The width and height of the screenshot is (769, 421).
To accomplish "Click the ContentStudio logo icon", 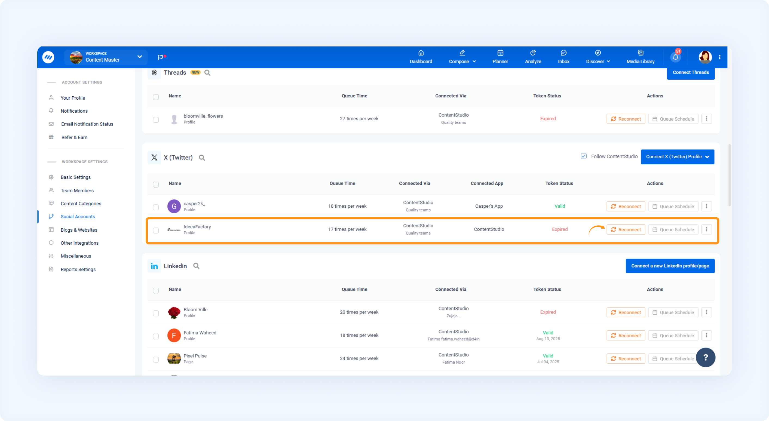I will (x=48, y=57).
